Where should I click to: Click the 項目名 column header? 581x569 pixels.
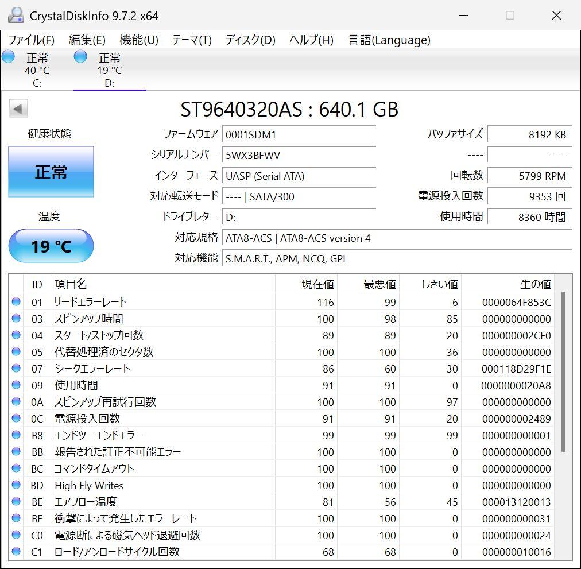(163, 284)
